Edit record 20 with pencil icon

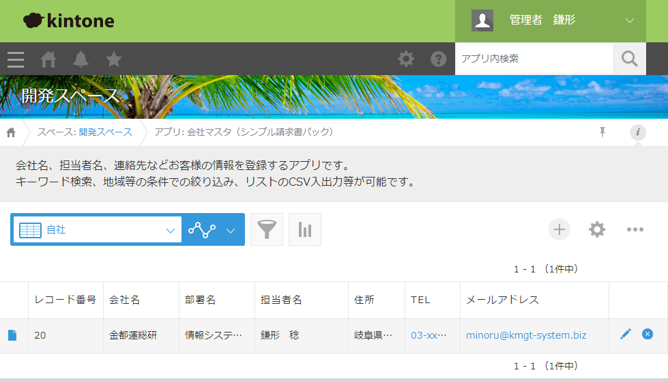point(626,334)
